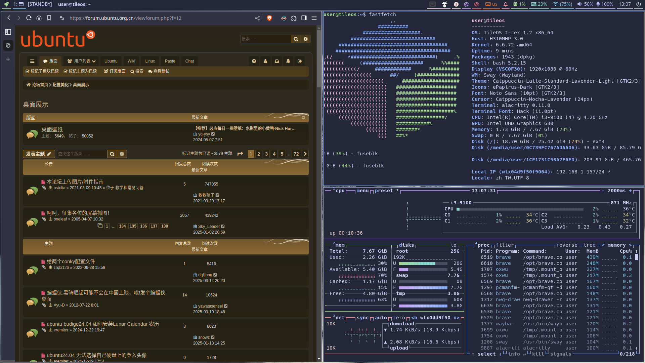
Task: Open topic 给两个conky配置文件
Action: [x=71, y=261]
